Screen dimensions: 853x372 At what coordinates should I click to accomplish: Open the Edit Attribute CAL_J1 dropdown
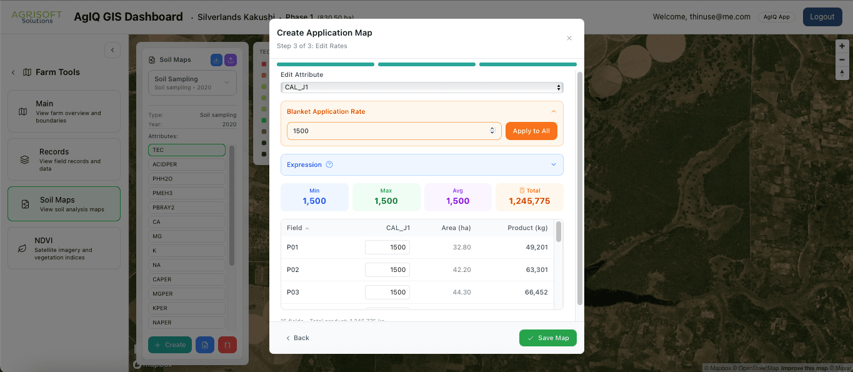click(422, 87)
